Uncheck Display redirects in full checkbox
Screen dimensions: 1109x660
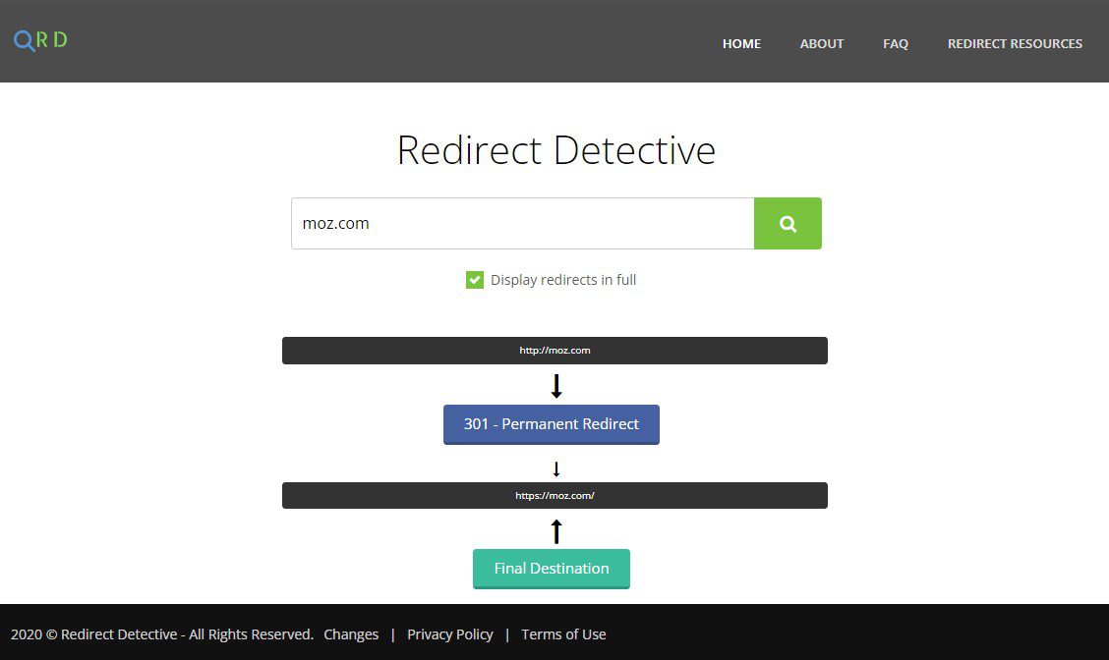tap(475, 280)
